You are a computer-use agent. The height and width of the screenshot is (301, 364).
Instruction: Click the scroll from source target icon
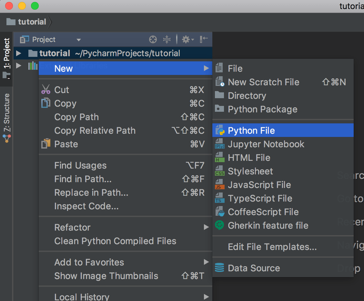click(x=153, y=40)
